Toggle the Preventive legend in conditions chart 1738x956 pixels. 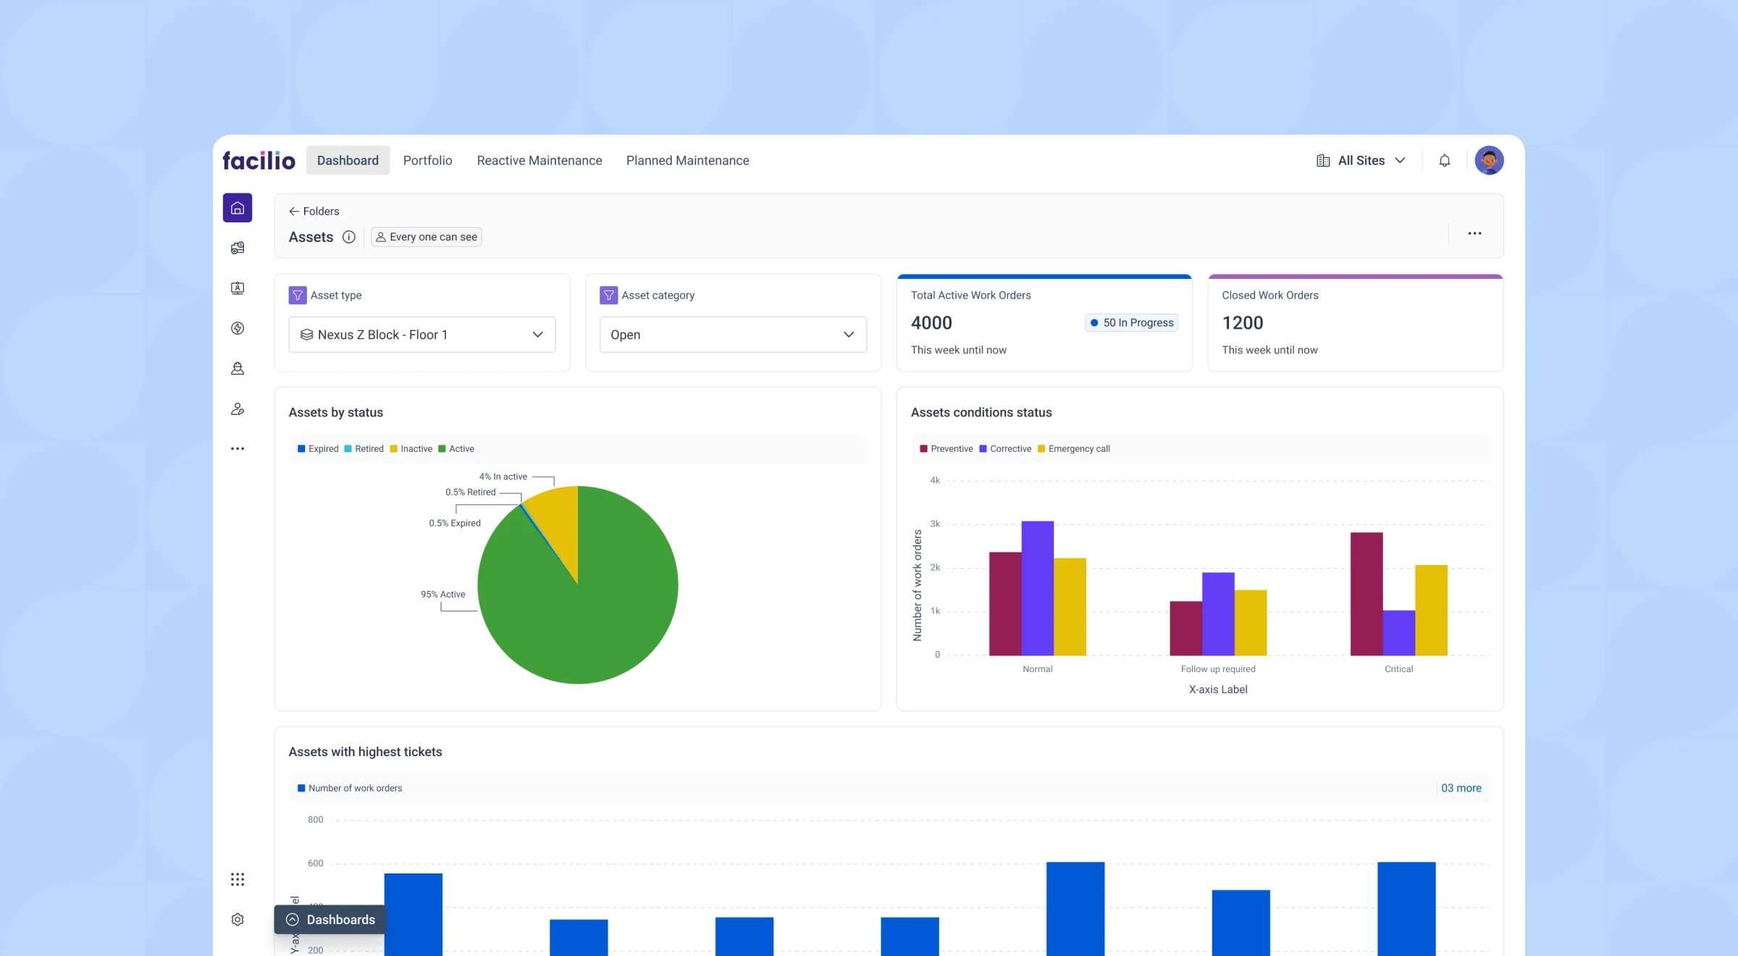(946, 448)
